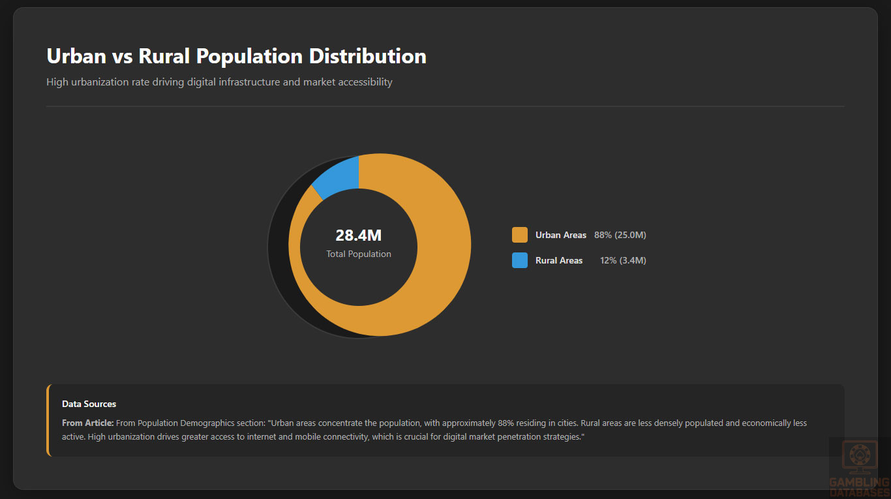
Task: Click the bold 'From Article:' label
Action: 87,423
